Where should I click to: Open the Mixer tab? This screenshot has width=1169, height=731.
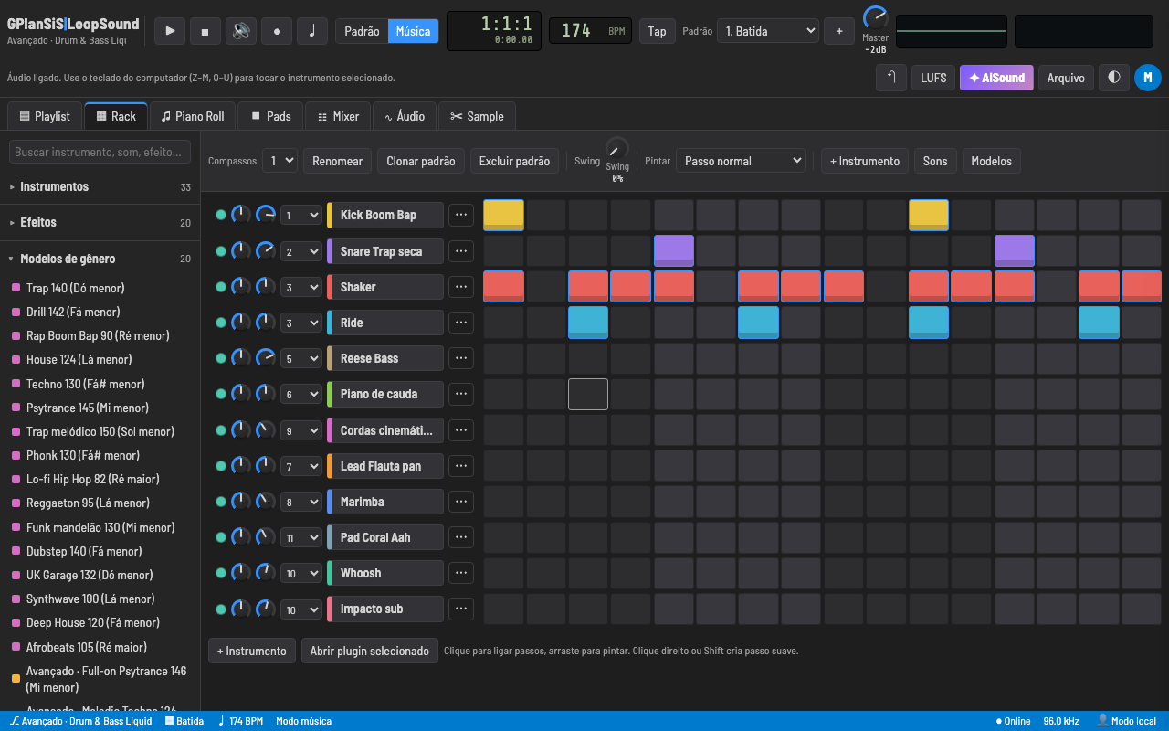tap(338, 116)
